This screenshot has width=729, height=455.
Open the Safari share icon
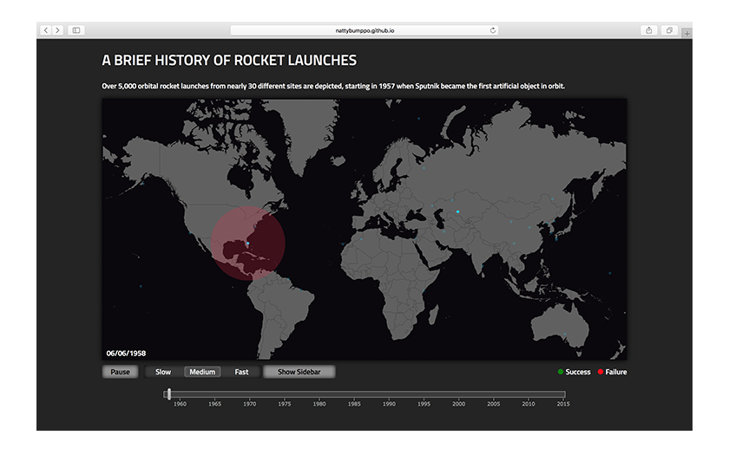[x=649, y=30]
